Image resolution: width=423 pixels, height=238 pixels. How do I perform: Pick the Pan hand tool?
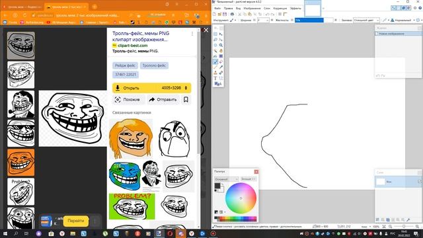click(221, 51)
